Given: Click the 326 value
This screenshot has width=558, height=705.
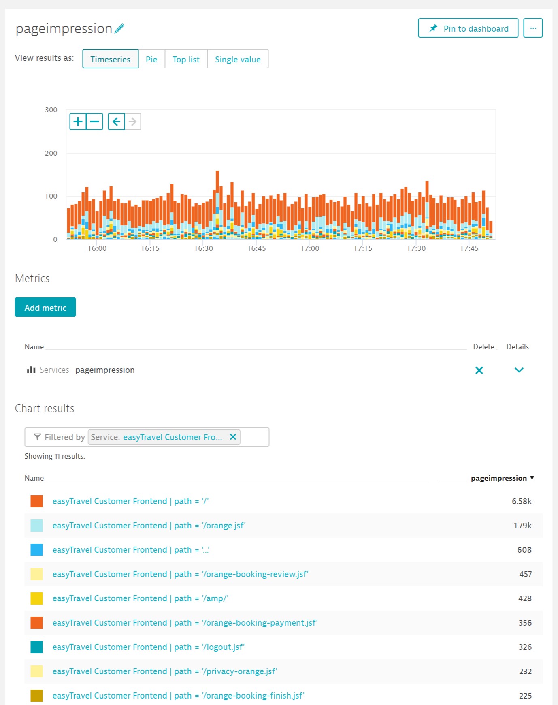Looking at the screenshot, I should coord(525,647).
